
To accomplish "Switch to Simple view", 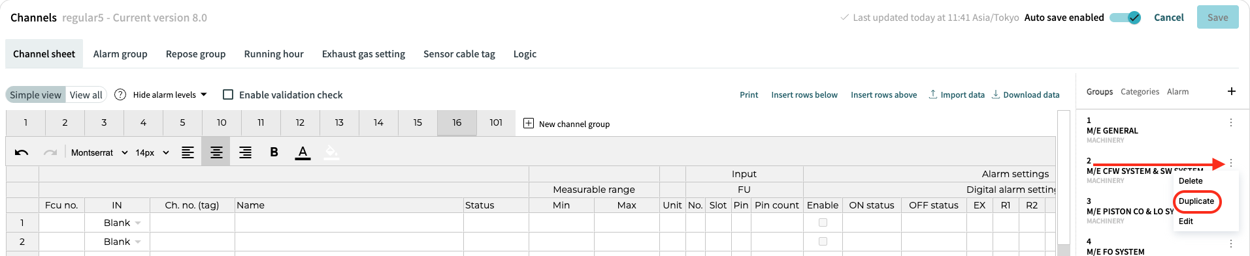I will [x=35, y=95].
